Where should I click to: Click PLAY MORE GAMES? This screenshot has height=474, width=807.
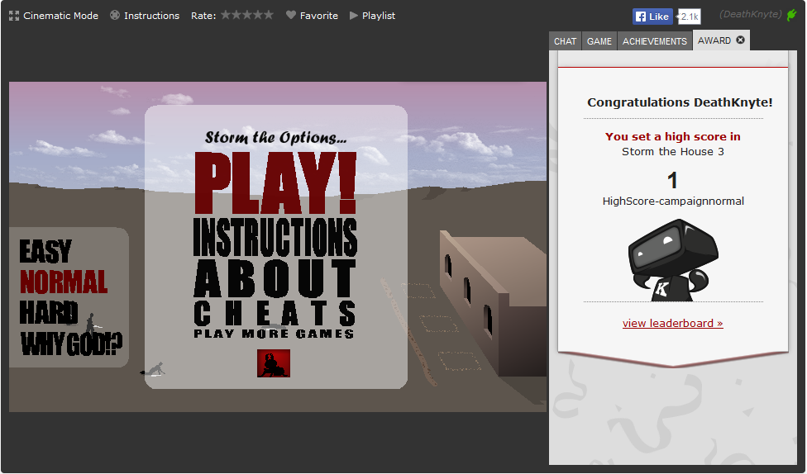274,334
